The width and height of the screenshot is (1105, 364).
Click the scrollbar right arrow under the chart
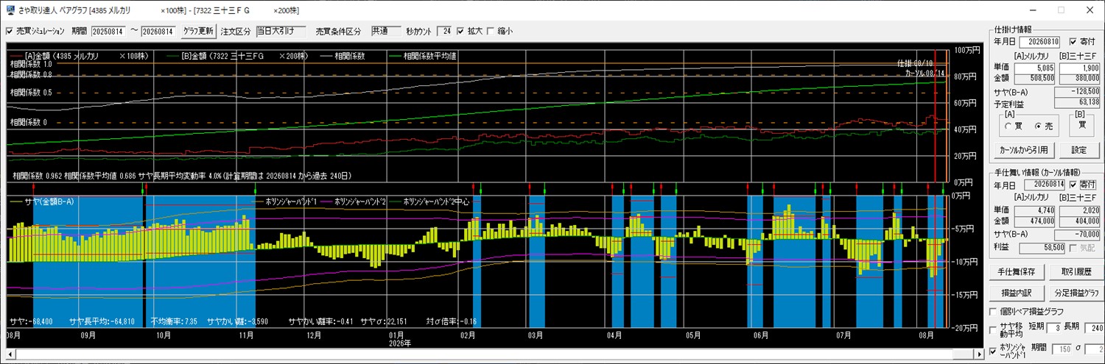click(979, 354)
